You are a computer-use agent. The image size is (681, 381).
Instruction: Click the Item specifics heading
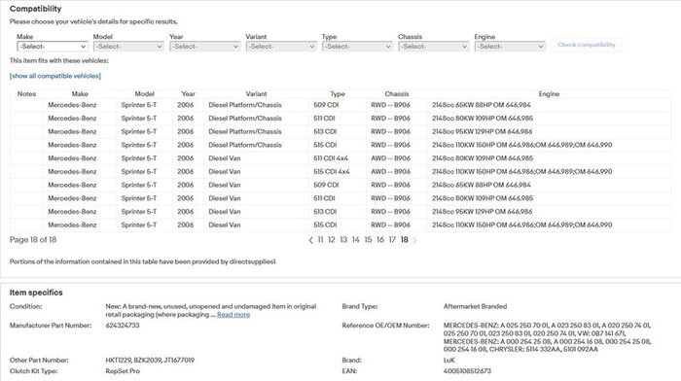(36, 293)
